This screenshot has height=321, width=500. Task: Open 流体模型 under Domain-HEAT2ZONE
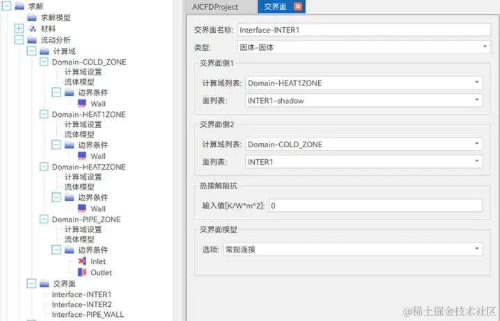pyautogui.click(x=79, y=187)
